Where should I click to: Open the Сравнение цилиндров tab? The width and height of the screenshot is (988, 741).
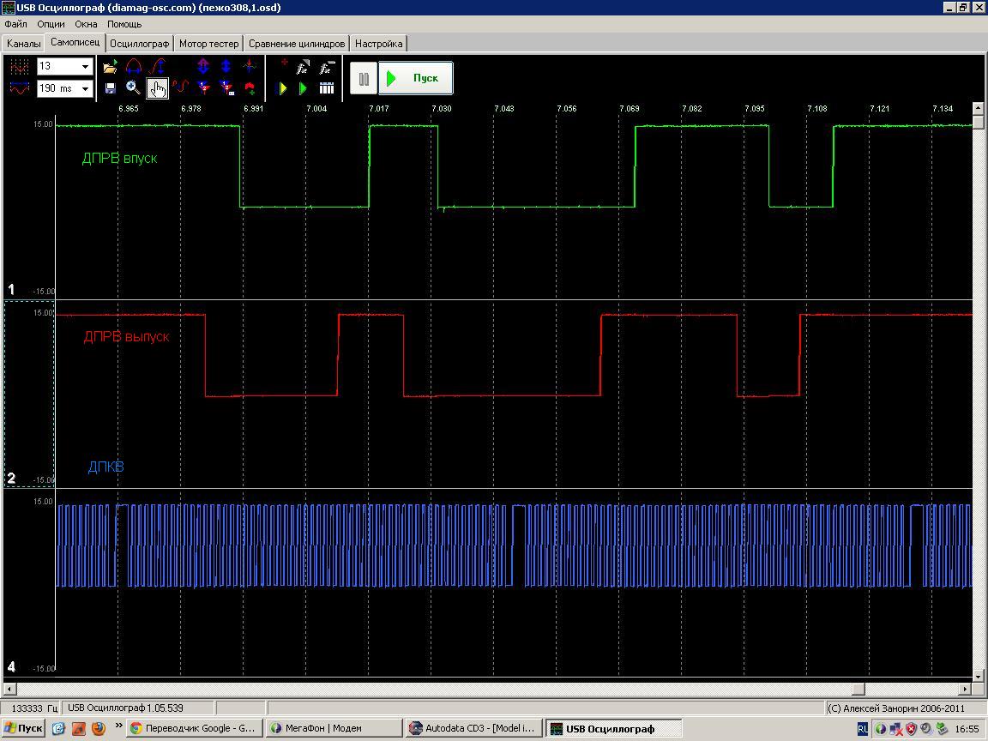pyautogui.click(x=297, y=44)
